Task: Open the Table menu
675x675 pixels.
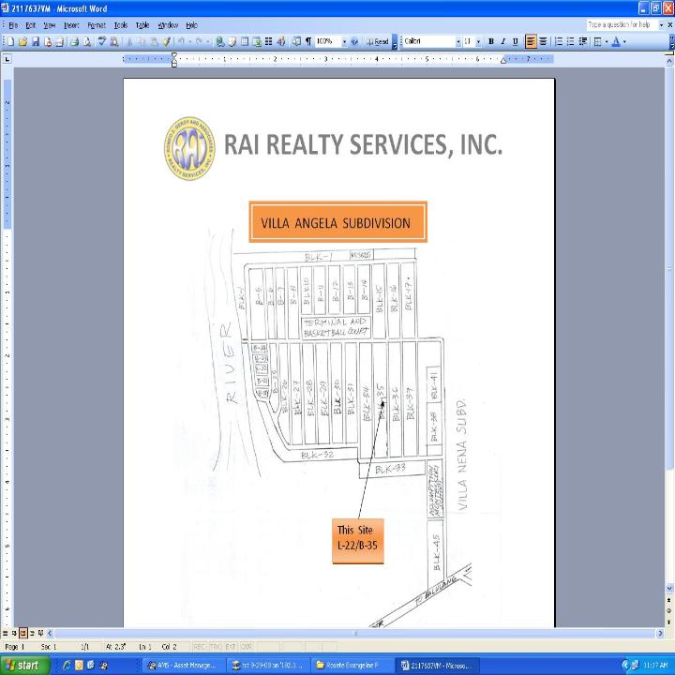Action: (x=142, y=25)
